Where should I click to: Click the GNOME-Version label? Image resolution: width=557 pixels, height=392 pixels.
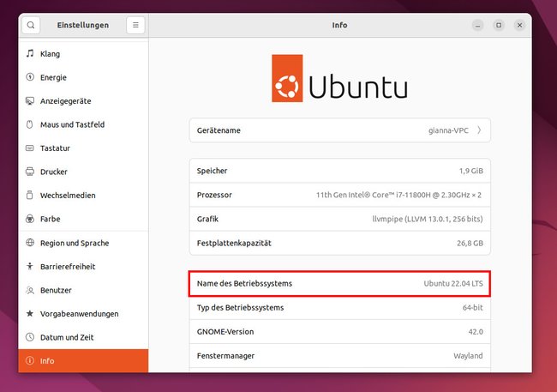pyautogui.click(x=225, y=332)
